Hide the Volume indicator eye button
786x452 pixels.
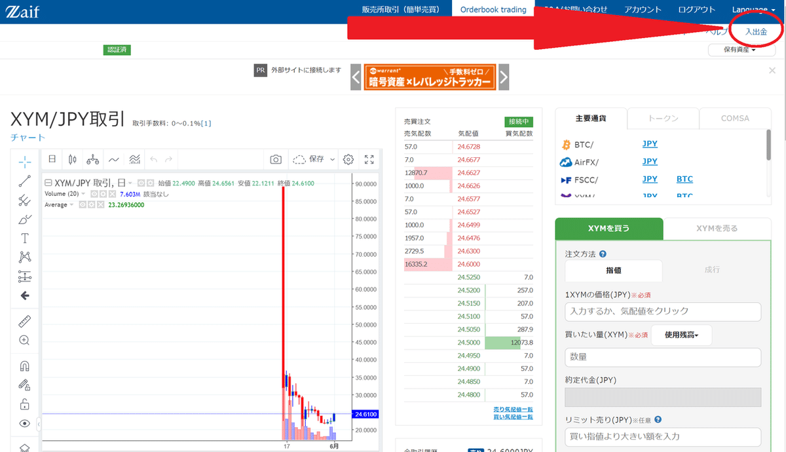[94, 194]
